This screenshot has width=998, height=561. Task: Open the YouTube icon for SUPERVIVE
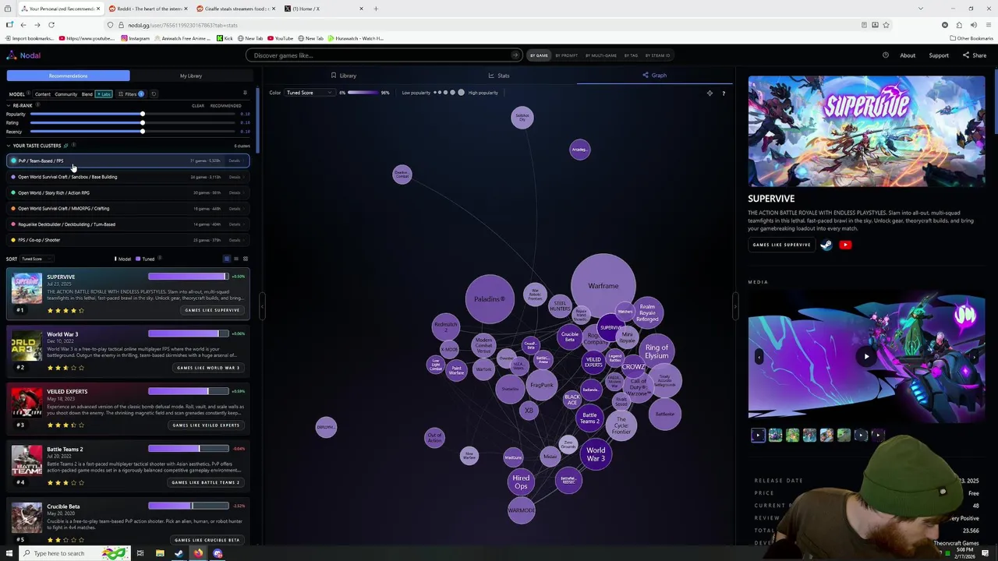[x=845, y=245]
